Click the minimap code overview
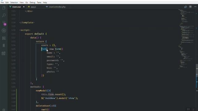 [187, 39]
